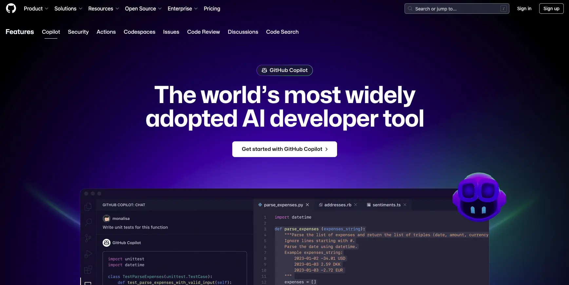Click the magnifier icon in search box
The width and height of the screenshot is (569, 285).
click(410, 9)
